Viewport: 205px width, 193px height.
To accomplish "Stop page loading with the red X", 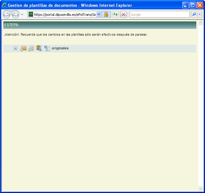I will (x=124, y=15).
